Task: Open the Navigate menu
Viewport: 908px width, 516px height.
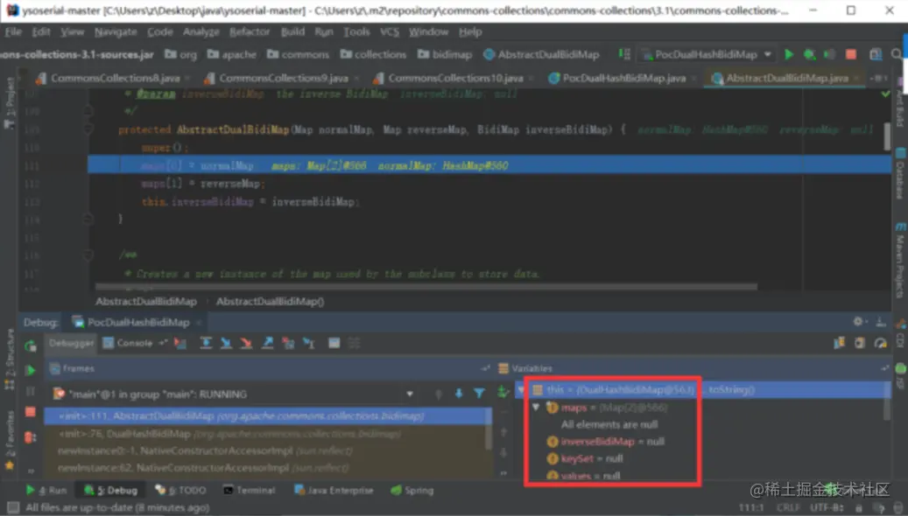Action: tap(116, 31)
